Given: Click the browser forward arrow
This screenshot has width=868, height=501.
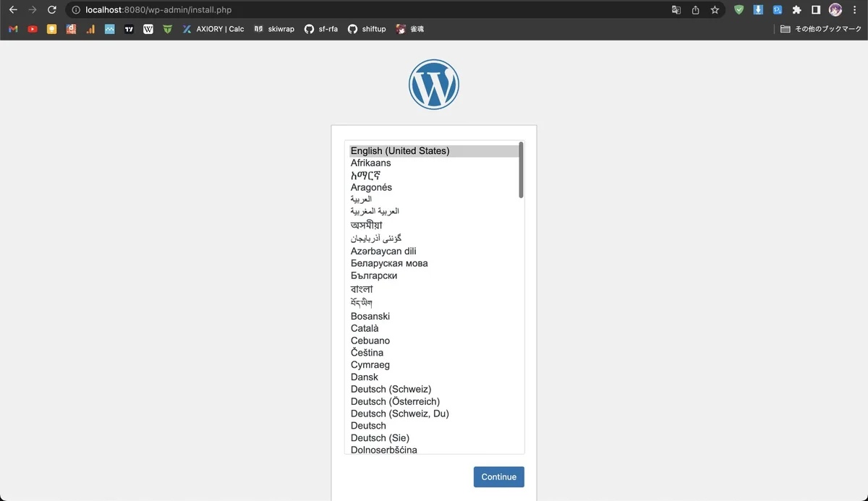Looking at the screenshot, I should pyautogui.click(x=32, y=10).
